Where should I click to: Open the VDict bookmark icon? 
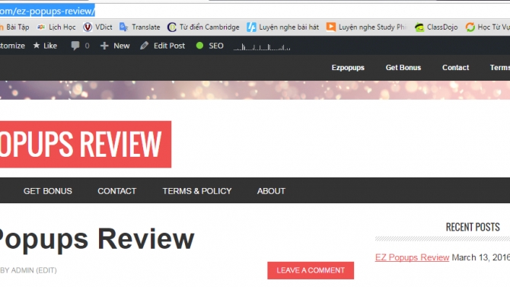(x=88, y=27)
